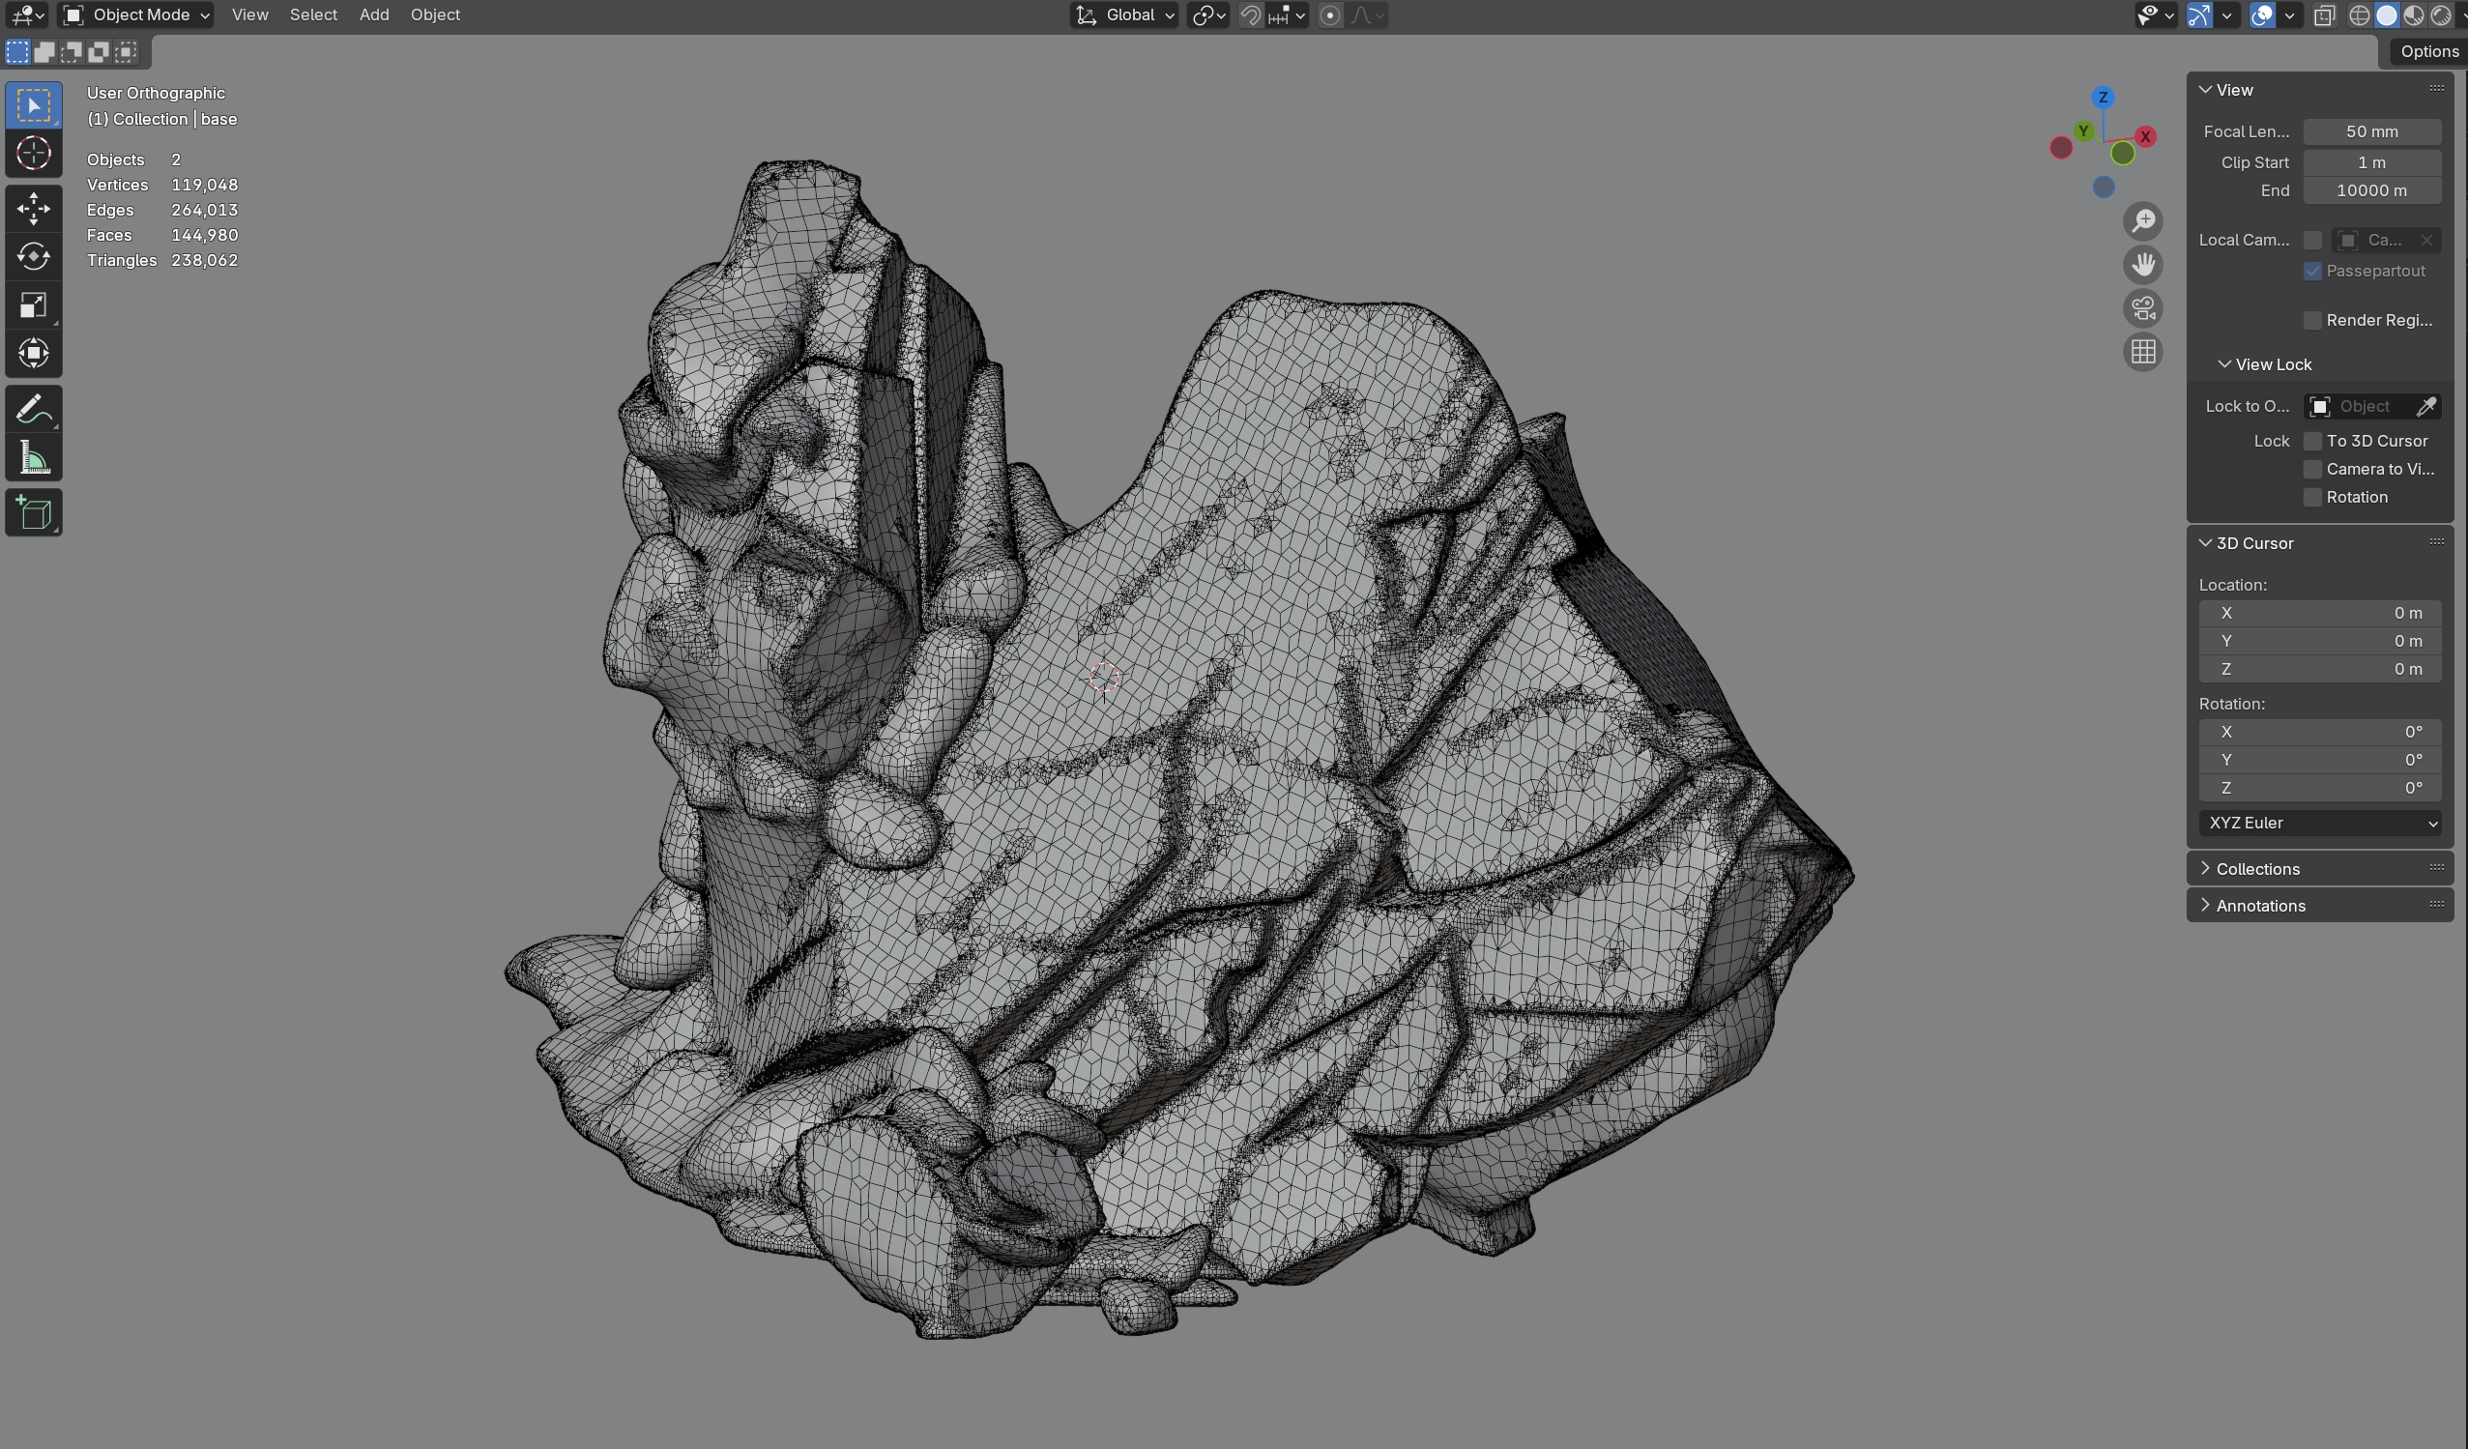Pick the Measure ruler tool

tap(33, 458)
